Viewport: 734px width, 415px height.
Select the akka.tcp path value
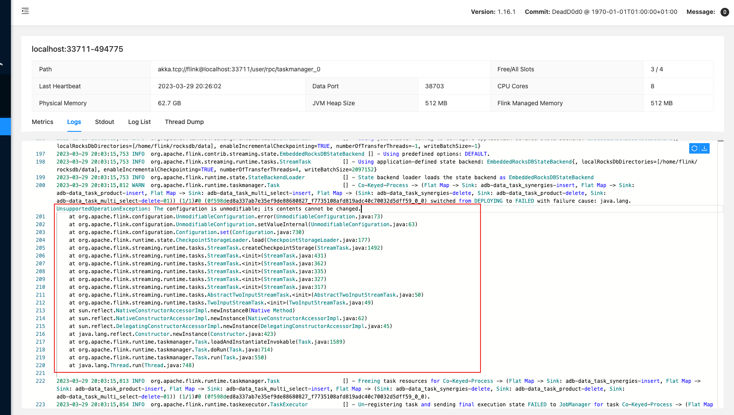pyautogui.click(x=239, y=69)
